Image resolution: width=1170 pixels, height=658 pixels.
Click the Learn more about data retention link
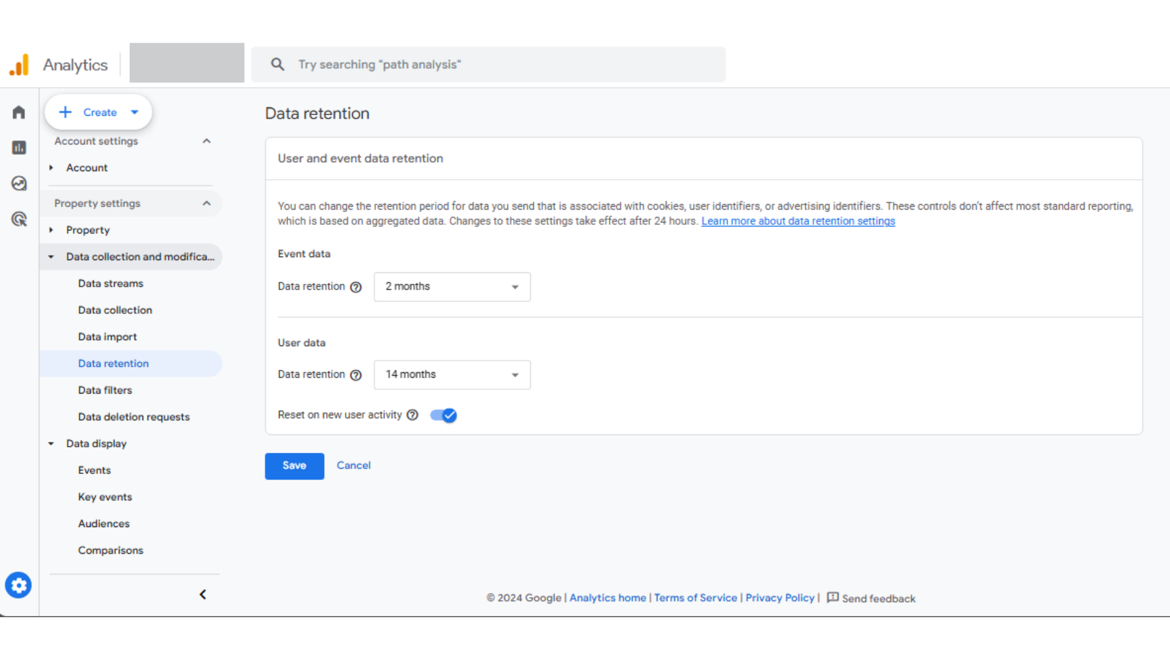798,221
